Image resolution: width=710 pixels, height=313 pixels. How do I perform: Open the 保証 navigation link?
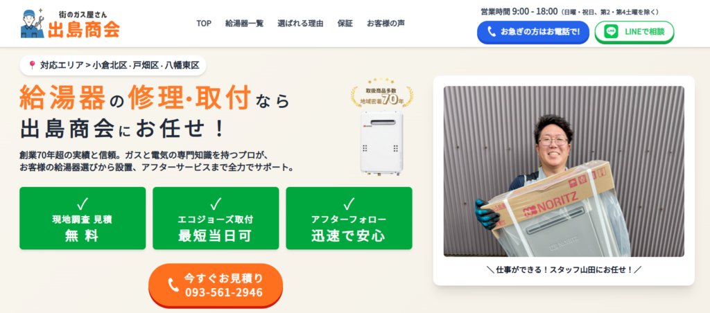tap(345, 24)
